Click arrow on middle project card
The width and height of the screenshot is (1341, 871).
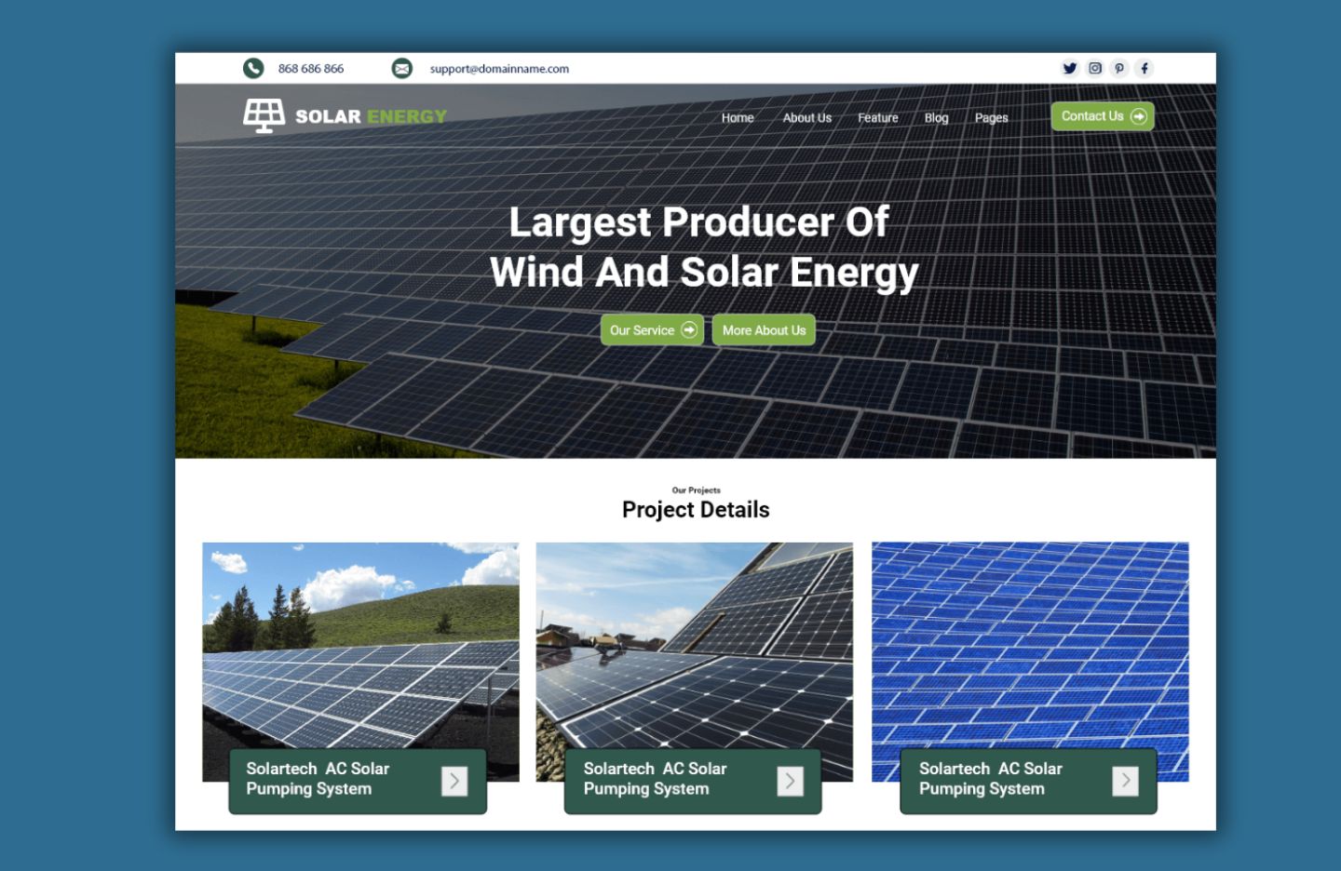pos(790,782)
